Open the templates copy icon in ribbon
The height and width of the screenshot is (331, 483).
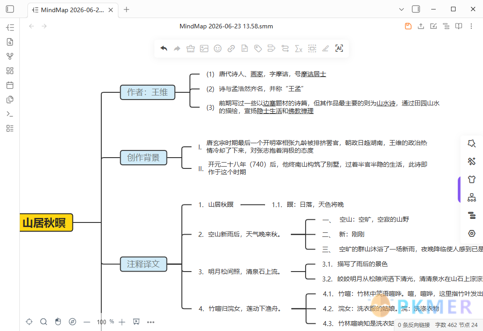tap(10, 100)
